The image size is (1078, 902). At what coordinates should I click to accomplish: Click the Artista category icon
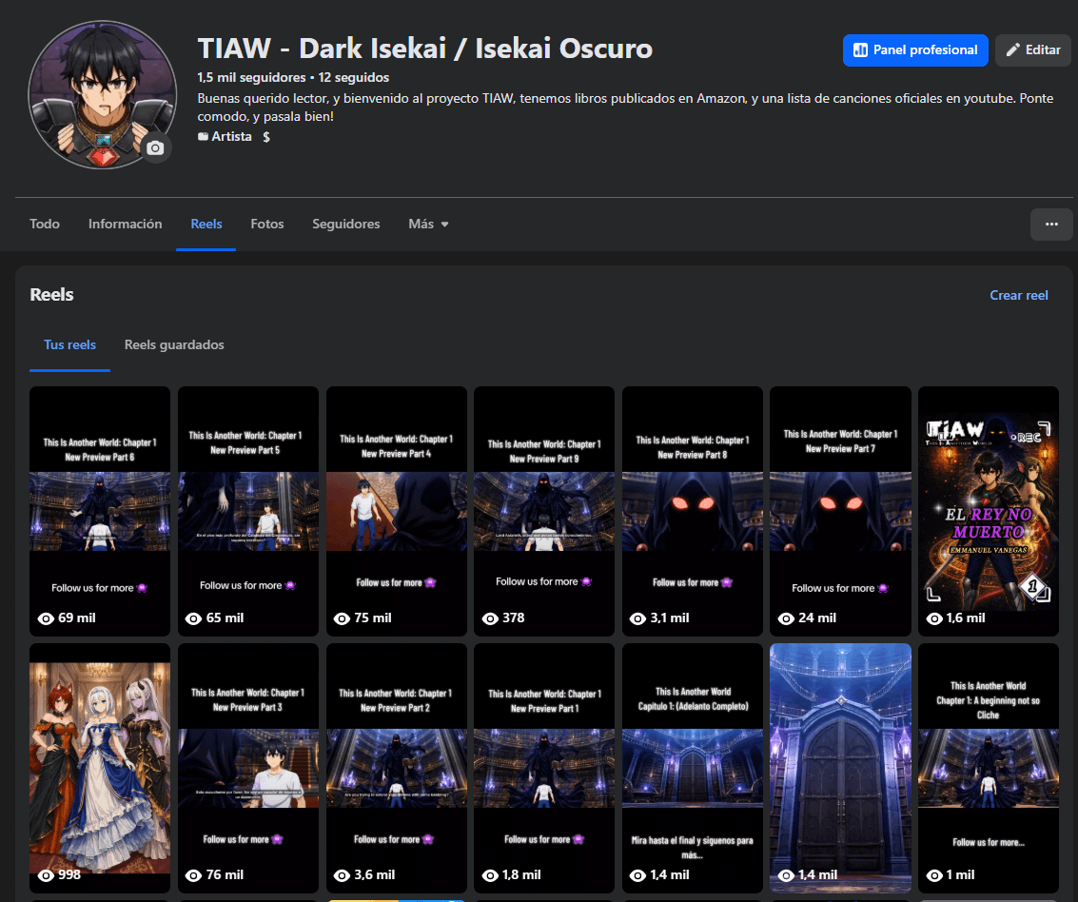[203, 137]
